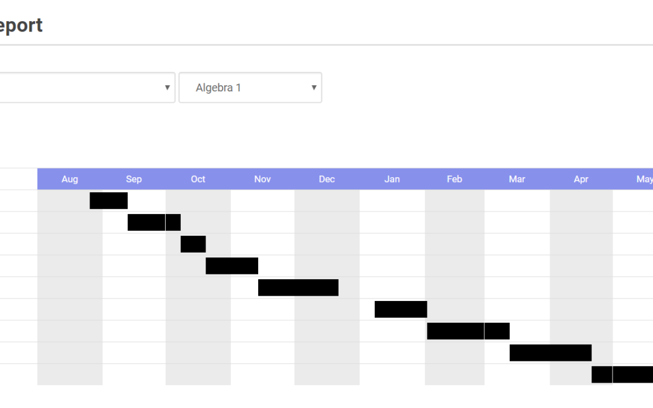Pick the Mar month header
The height and width of the screenshot is (408, 653).
point(517,179)
